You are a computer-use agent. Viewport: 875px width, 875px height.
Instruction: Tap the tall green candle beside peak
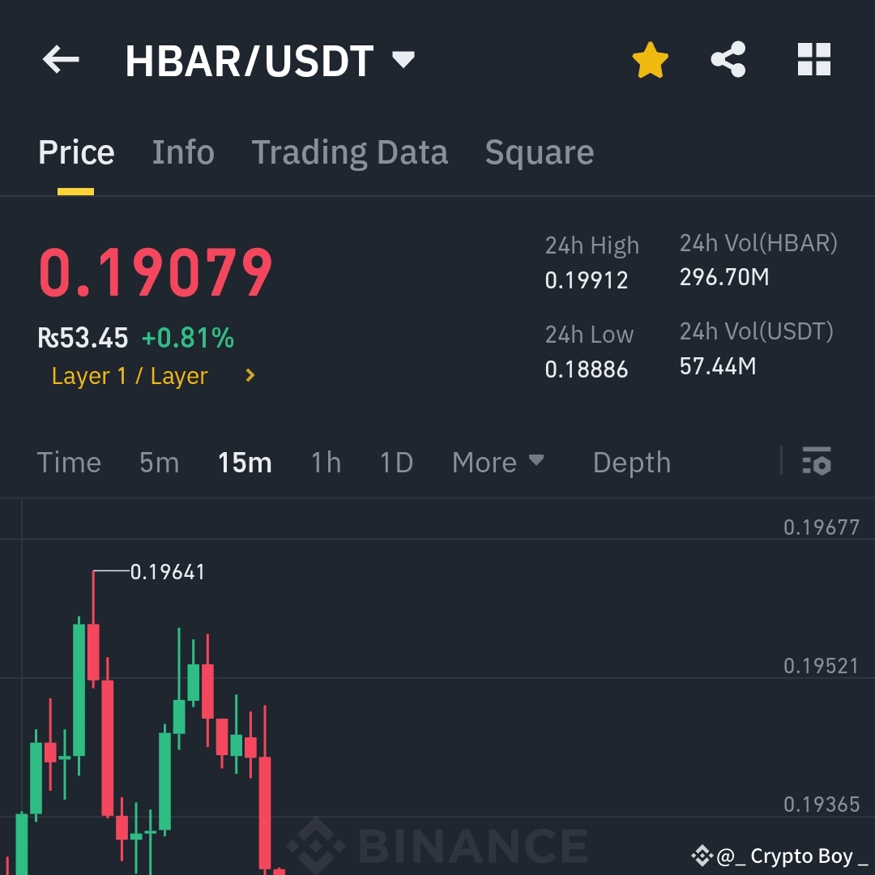[79, 691]
